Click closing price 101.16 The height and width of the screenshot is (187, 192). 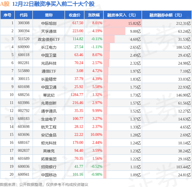pyautogui.click(x=78, y=175)
